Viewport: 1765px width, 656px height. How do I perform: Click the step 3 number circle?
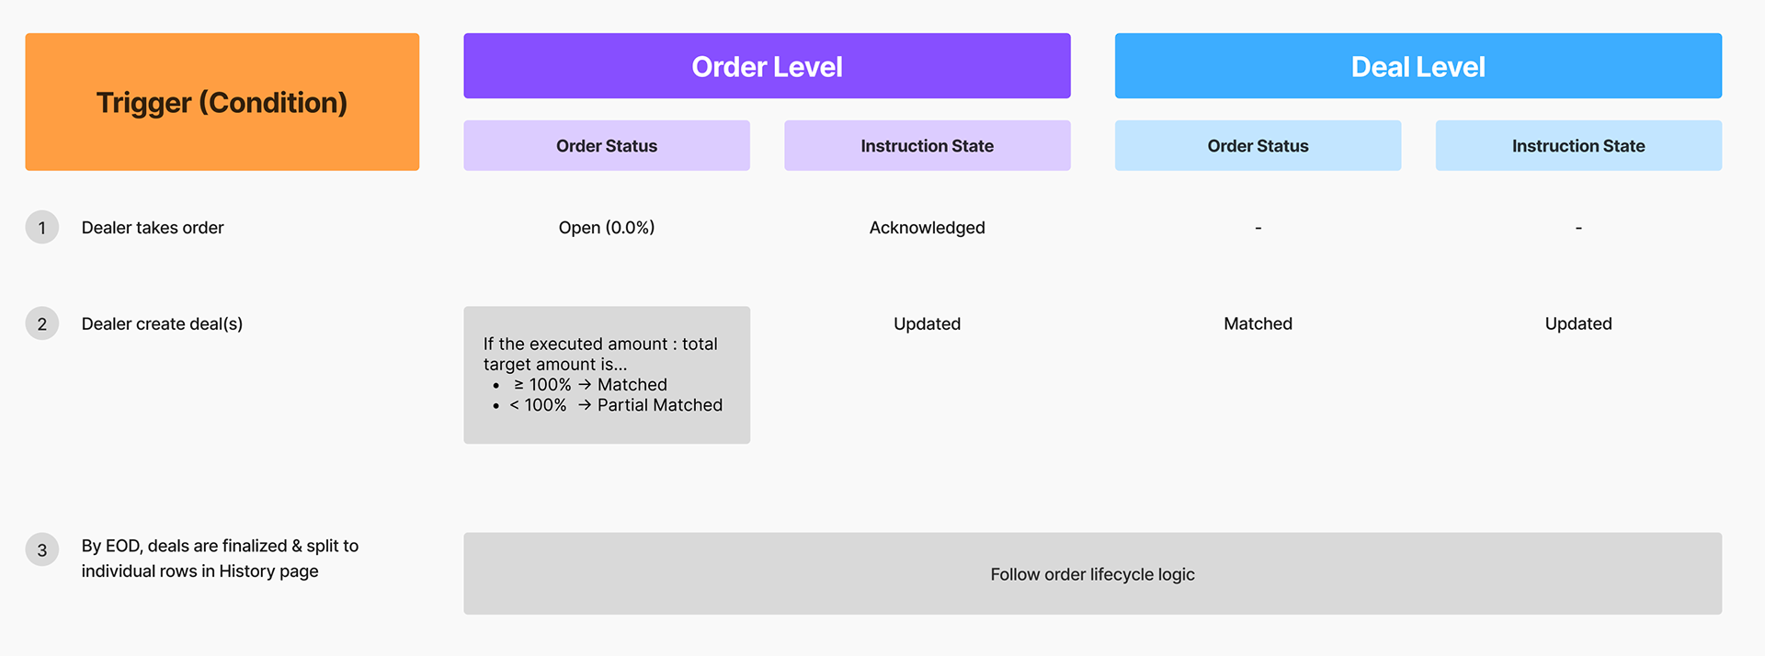point(42,549)
